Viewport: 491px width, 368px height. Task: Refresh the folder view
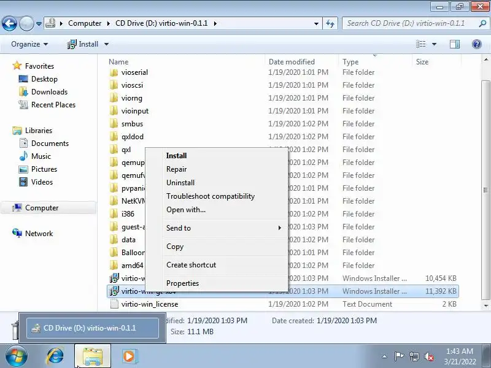point(330,23)
